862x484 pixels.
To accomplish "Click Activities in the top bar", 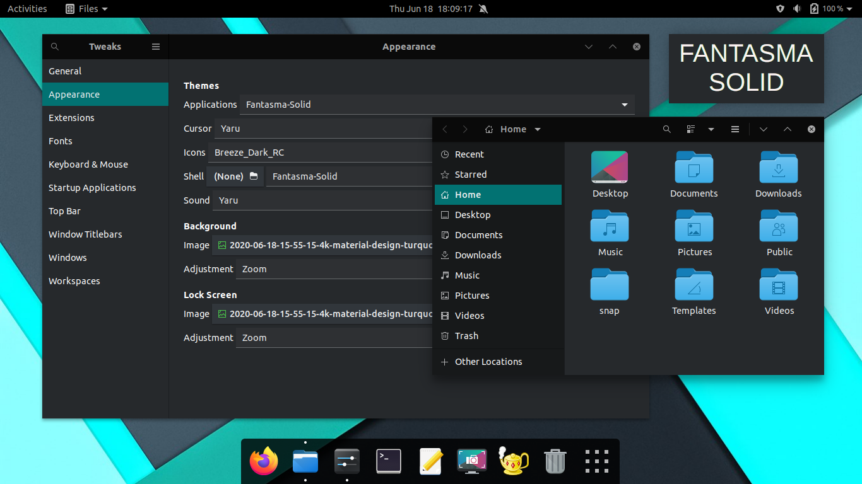I will click(27, 9).
